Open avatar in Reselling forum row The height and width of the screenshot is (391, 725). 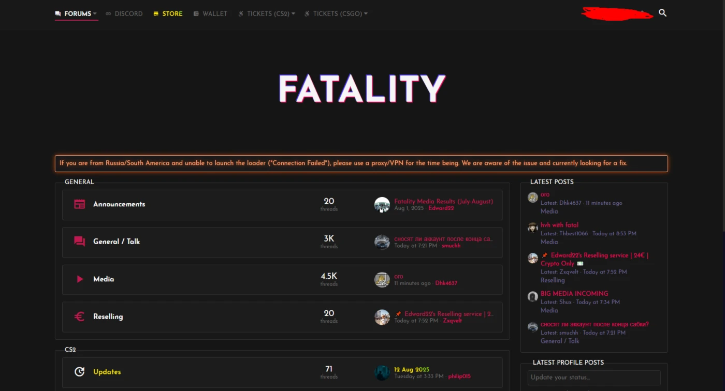click(x=382, y=317)
